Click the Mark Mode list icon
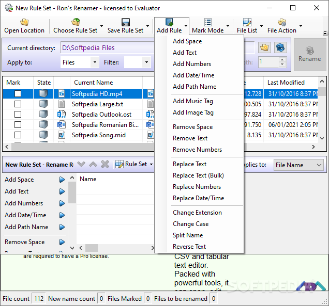This screenshot has width=329, height=306. click(x=208, y=22)
